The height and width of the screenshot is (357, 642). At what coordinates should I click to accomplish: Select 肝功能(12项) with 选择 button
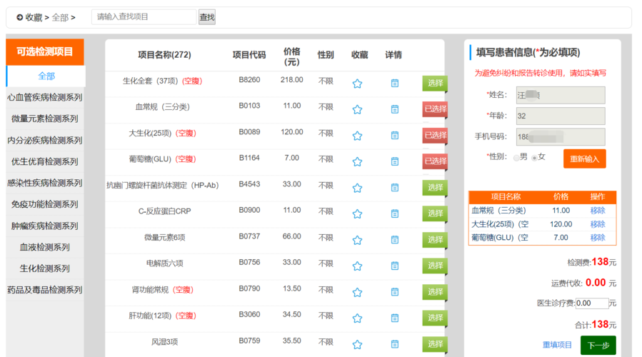coord(435,318)
